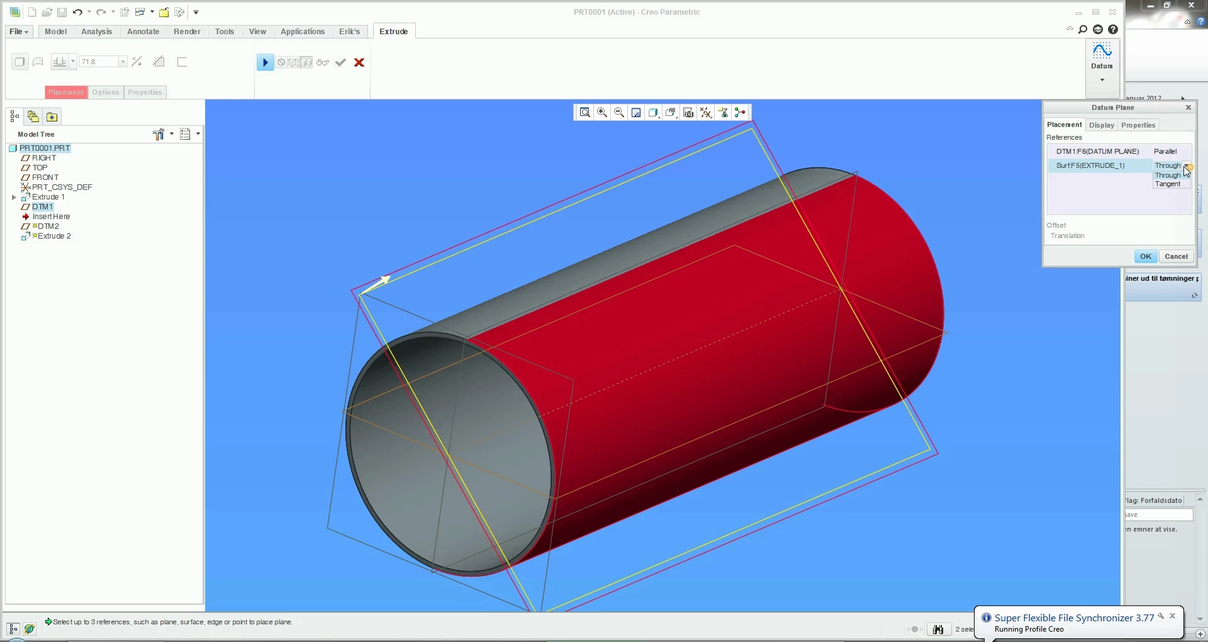Click the feature preview glasses icon

(323, 62)
